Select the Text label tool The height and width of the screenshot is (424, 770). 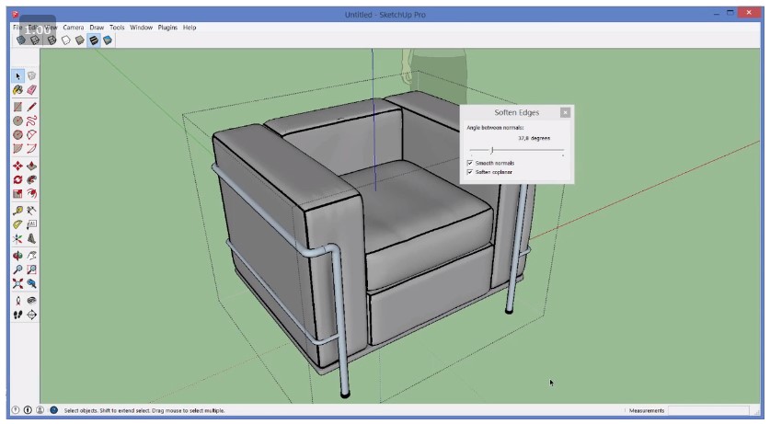(32, 224)
